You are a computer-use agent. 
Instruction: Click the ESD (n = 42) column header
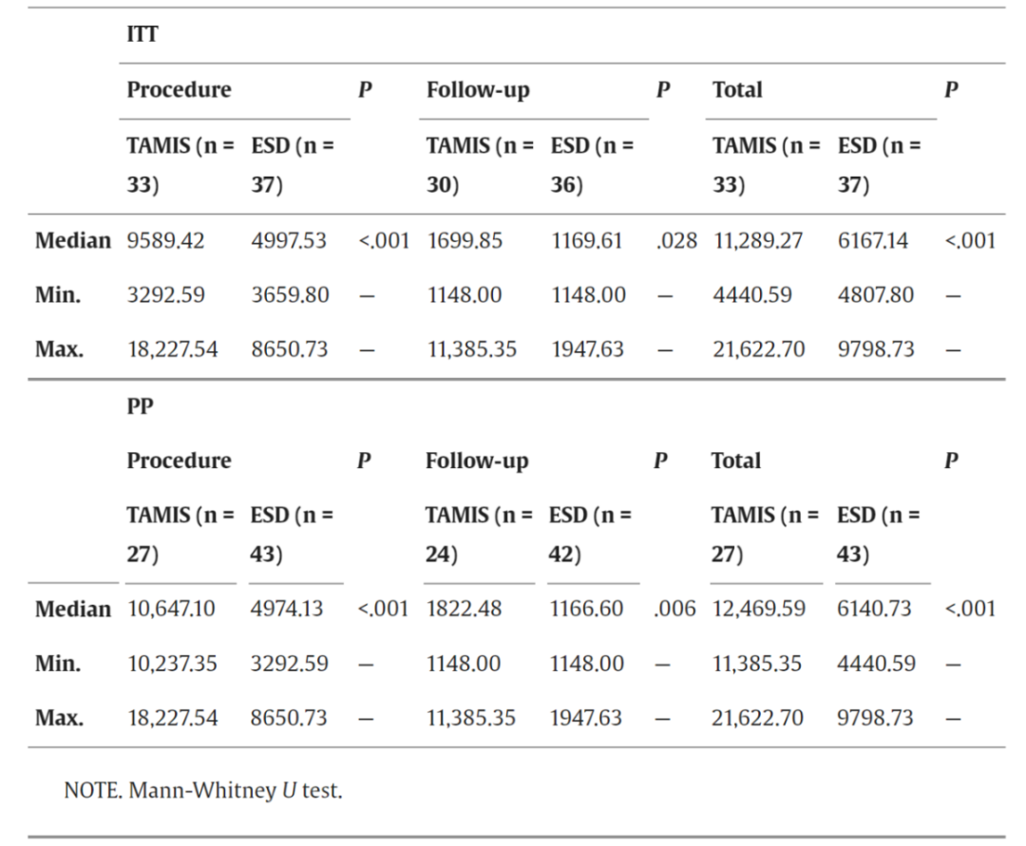593,534
